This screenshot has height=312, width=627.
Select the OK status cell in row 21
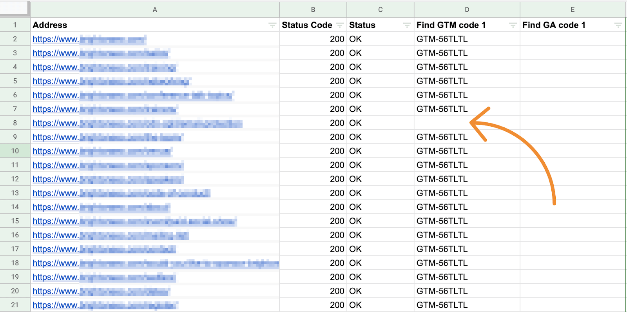[x=355, y=305]
